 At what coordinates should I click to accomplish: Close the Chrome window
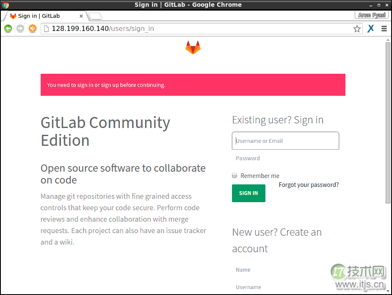tap(387, 5)
